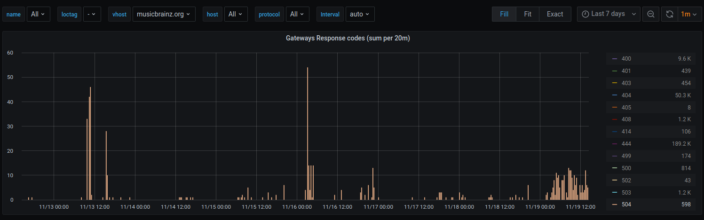Open the loctag variable dropdown
The image size is (704, 220).
point(92,14)
